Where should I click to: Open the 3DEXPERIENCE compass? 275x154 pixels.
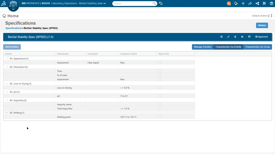point(13,6)
